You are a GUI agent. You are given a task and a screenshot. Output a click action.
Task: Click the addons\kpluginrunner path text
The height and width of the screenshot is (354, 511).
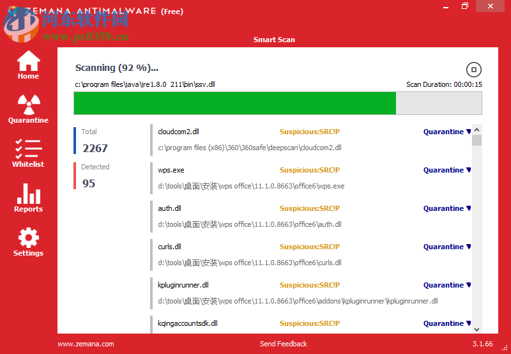tap(298, 301)
